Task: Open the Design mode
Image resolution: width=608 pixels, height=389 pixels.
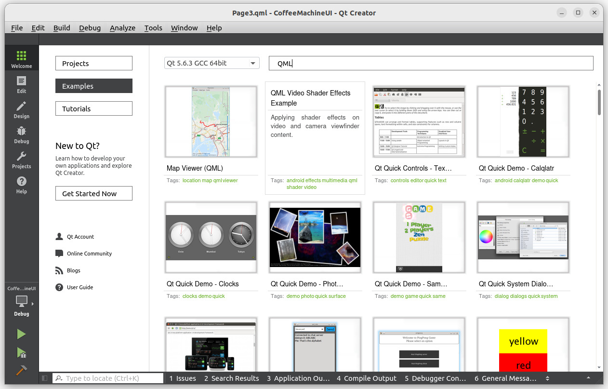Action: point(21,109)
